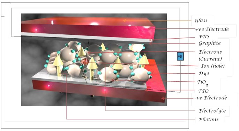Select the "Glass" label text
This screenshot has height=131, width=239.
pyautogui.click(x=201, y=21)
